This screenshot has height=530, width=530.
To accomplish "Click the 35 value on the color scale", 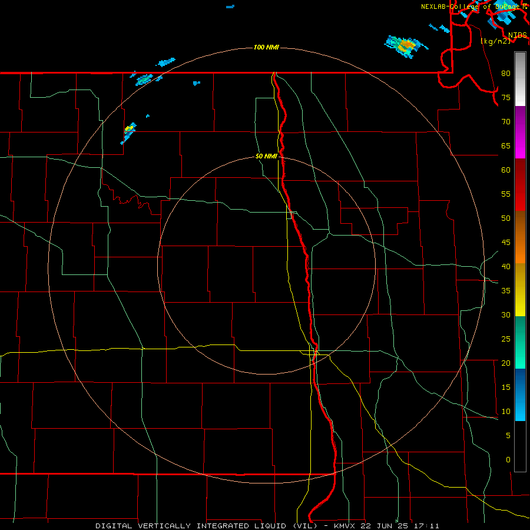I will 506,291.
